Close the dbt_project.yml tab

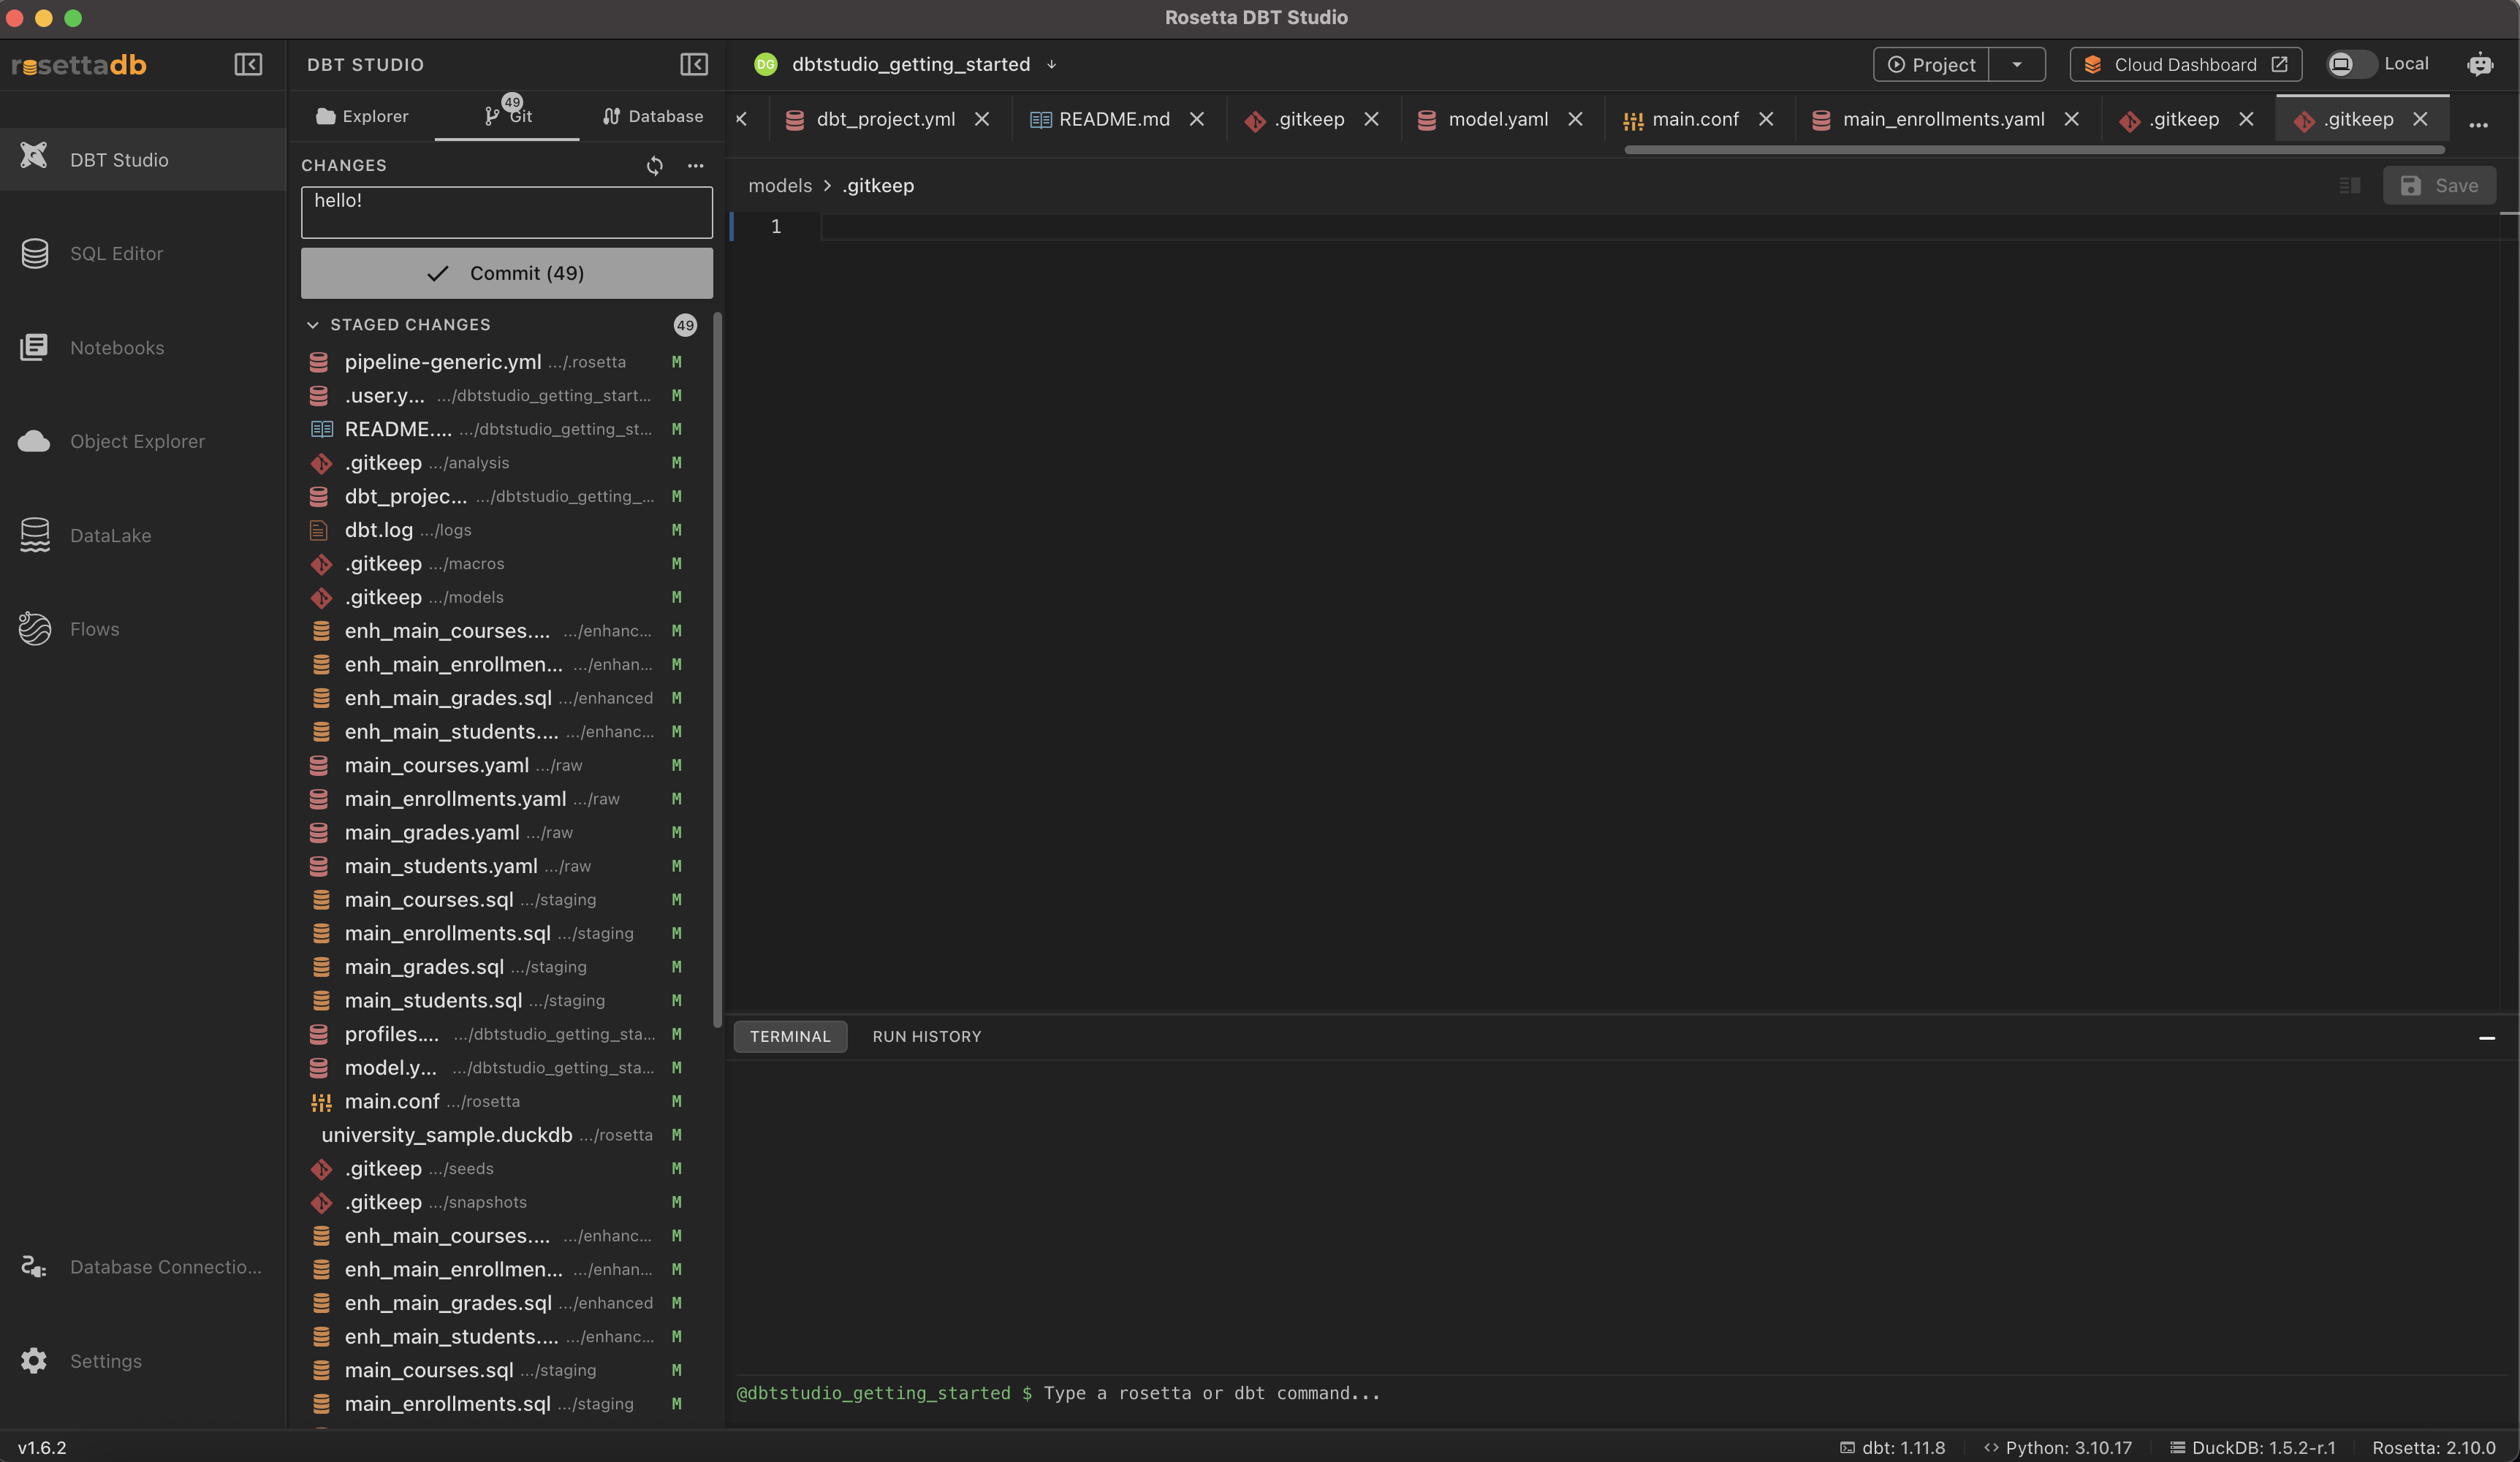pyautogui.click(x=982, y=119)
